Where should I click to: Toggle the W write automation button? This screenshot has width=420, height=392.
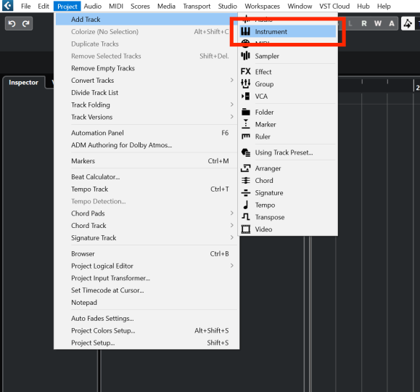(x=378, y=24)
